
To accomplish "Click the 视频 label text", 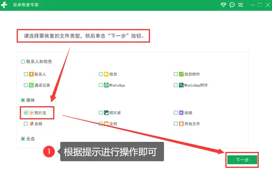I will (188, 113).
